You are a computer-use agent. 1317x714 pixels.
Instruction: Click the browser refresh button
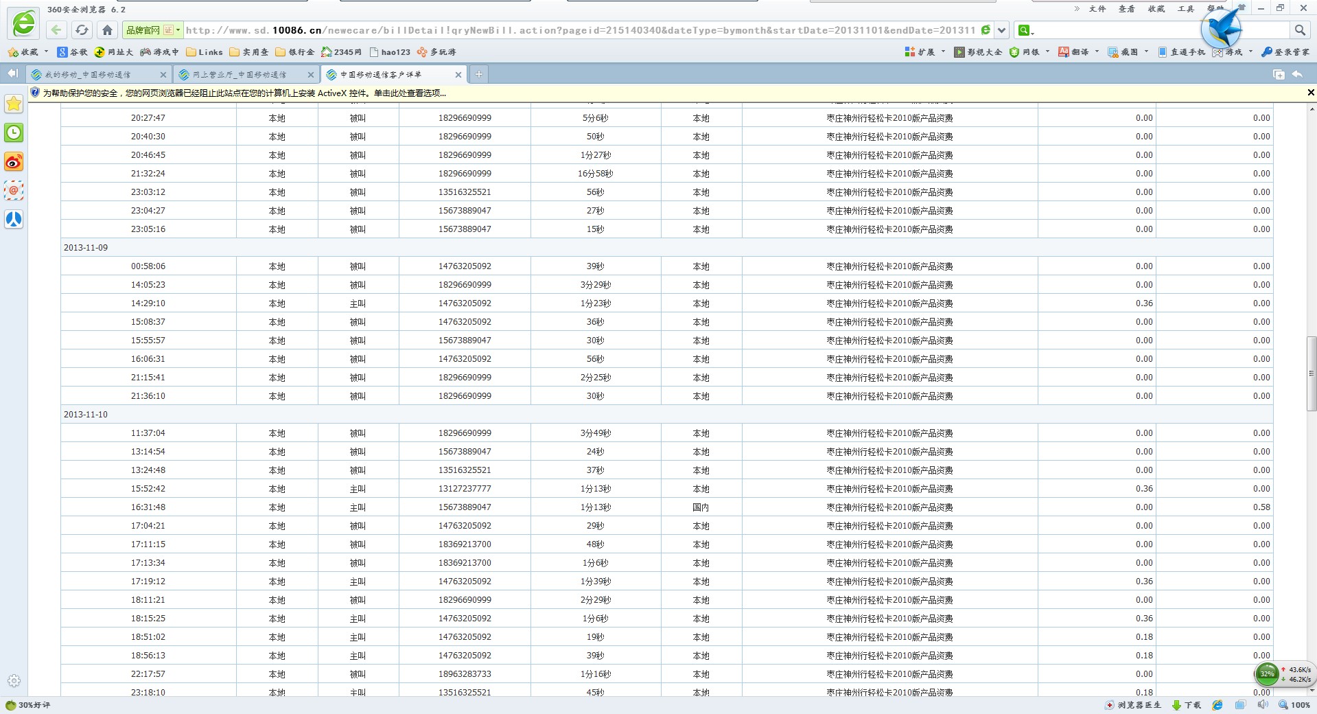click(82, 30)
